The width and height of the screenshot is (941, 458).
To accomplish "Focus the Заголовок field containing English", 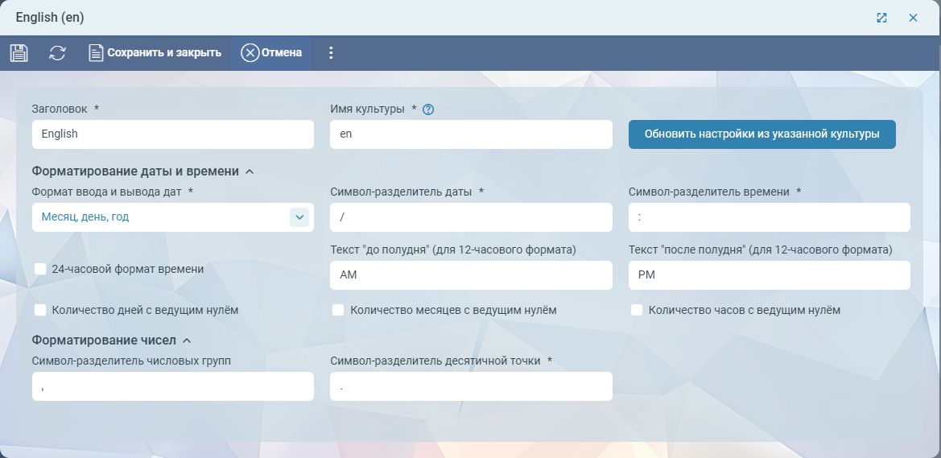I will [x=172, y=134].
